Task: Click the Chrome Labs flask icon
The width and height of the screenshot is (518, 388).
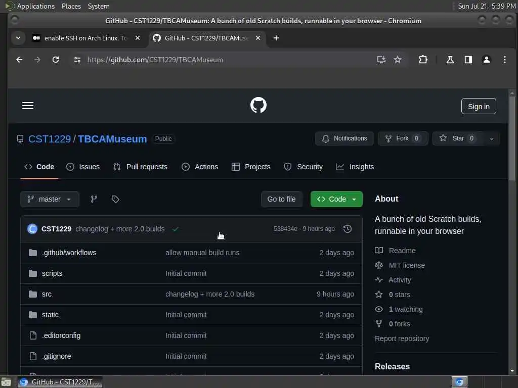Action: pos(450,60)
